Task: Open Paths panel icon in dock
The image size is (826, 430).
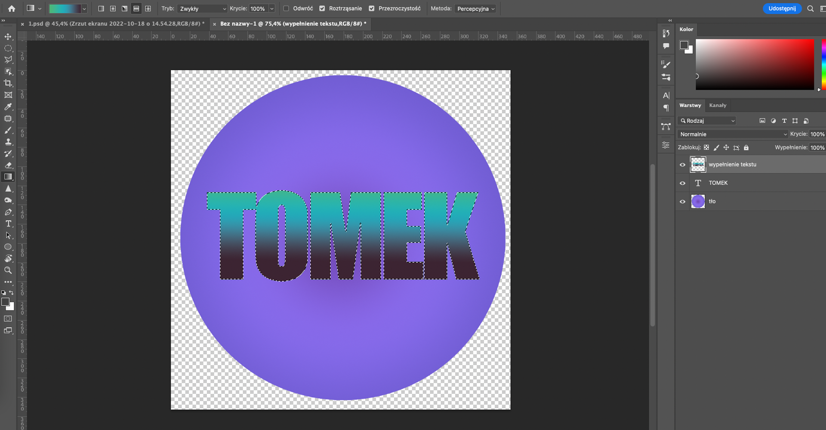Action: pyautogui.click(x=666, y=126)
